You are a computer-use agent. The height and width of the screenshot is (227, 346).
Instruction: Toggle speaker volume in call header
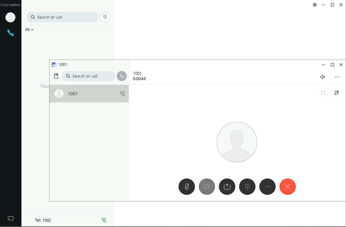pos(322,77)
